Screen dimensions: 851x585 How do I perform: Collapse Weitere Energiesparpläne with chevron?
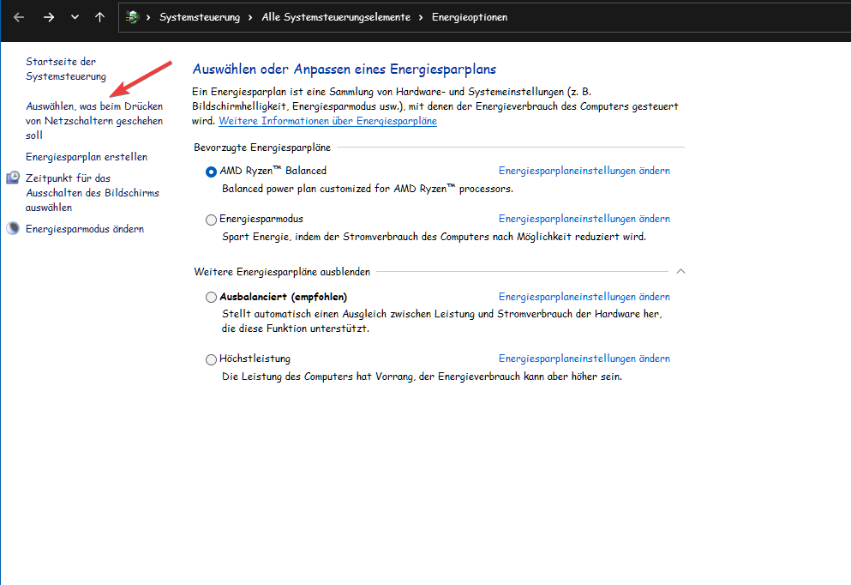pos(680,271)
